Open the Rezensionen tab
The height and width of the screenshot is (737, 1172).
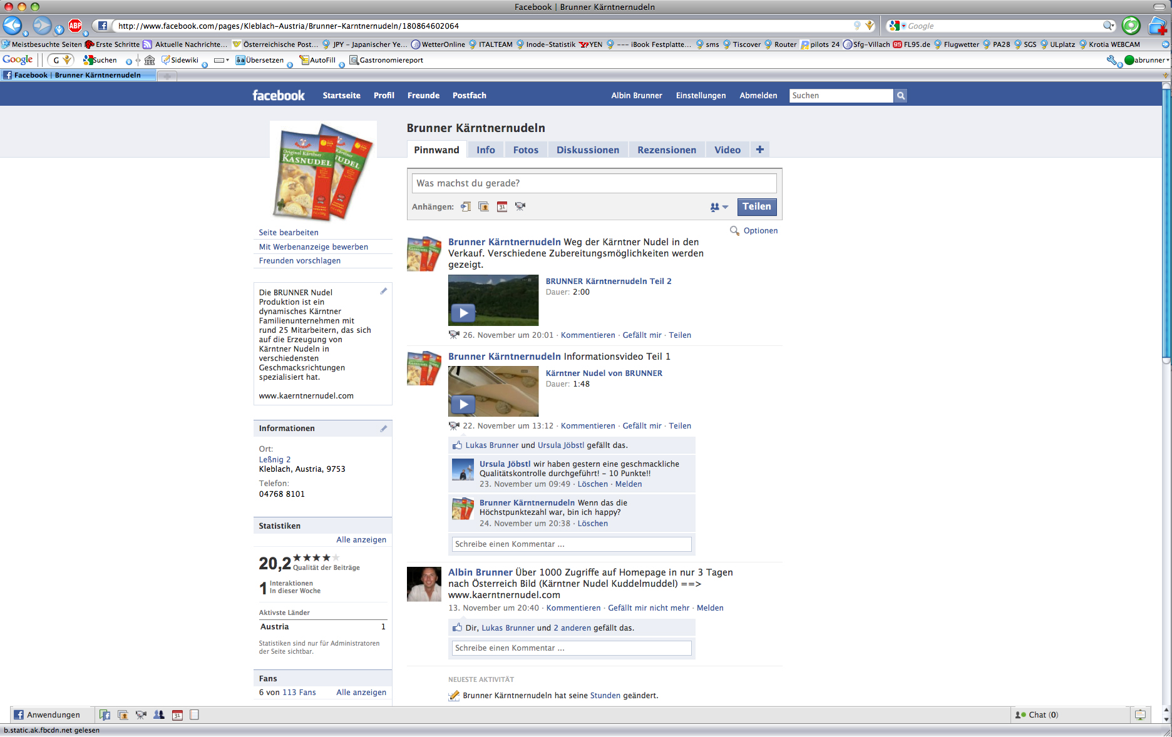[x=666, y=150]
